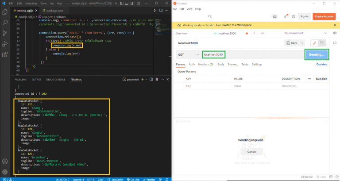This screenshot has width=340, height=181.
Task: Click the localhost:5000 URL input field
Action: pos(213,54)
